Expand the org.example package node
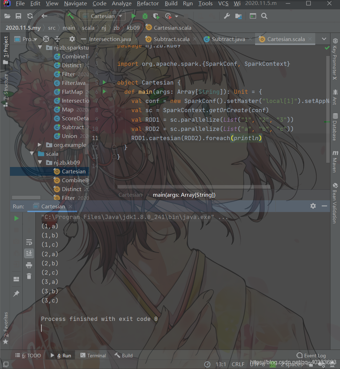Viewport: 340px width, 369px height. click(x=40, y=145)
